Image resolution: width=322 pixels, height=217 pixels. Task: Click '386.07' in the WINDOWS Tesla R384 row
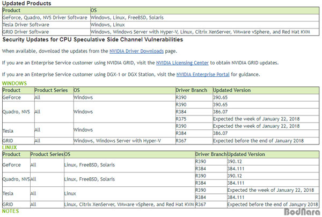[266, 133]
